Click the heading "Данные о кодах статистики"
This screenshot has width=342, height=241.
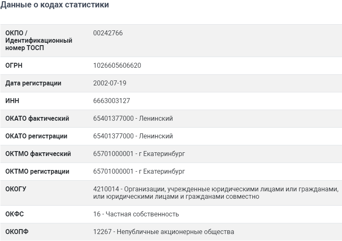point(54,5)
